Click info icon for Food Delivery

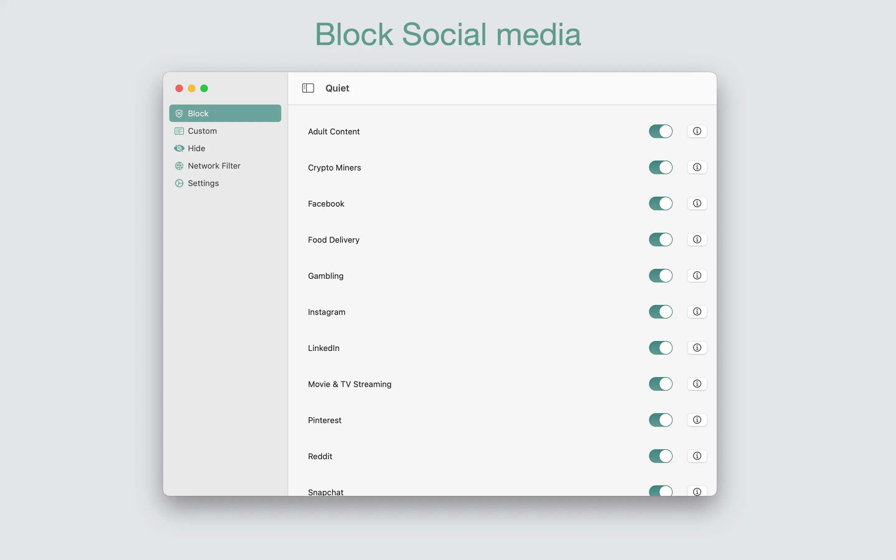pyautogui.click(x=697, y=240)
